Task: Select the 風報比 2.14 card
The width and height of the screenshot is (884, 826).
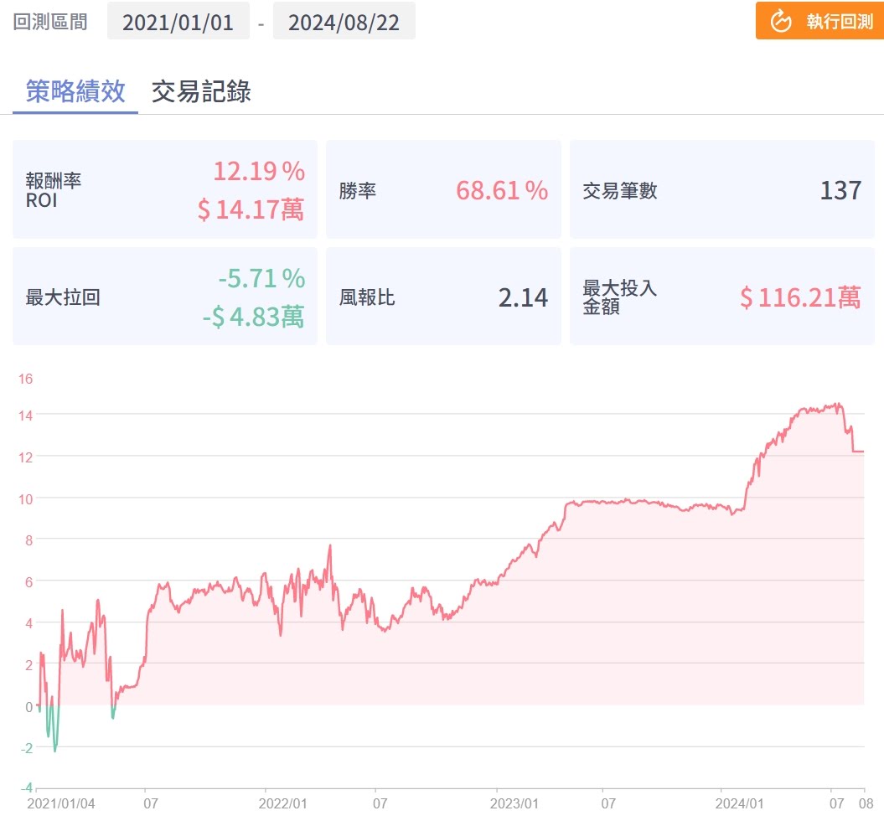Action: coord(443,297)
